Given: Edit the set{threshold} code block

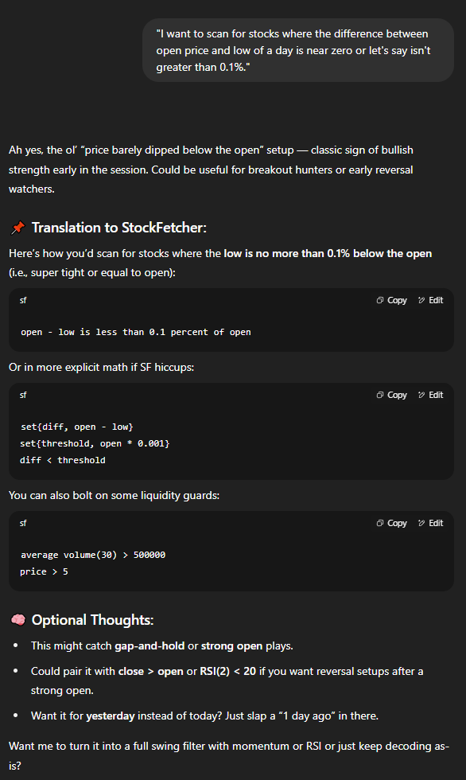Looking at the screenshot, I should [x=430, y=395].
